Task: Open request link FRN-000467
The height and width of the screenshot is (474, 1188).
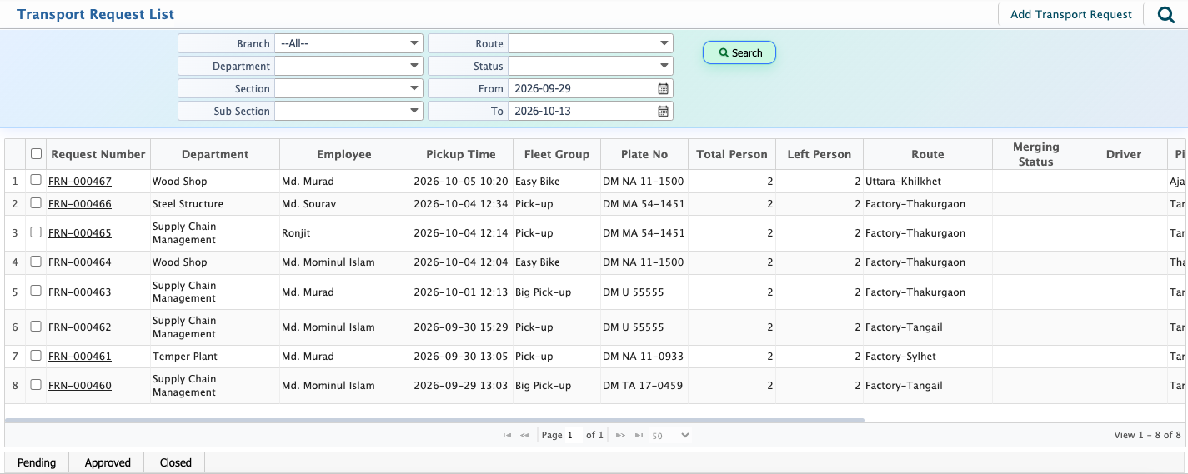Action: click(x=80, y=181)
